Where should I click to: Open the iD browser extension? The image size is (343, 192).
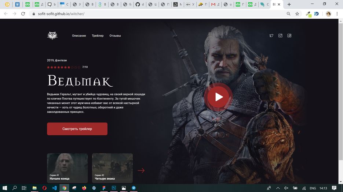click(317, 14)
